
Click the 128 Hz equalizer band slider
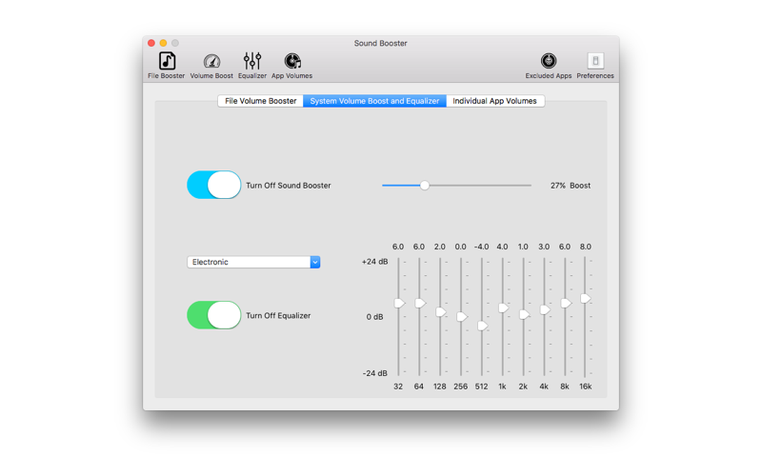pyautogui.click(x=441, y=312)
